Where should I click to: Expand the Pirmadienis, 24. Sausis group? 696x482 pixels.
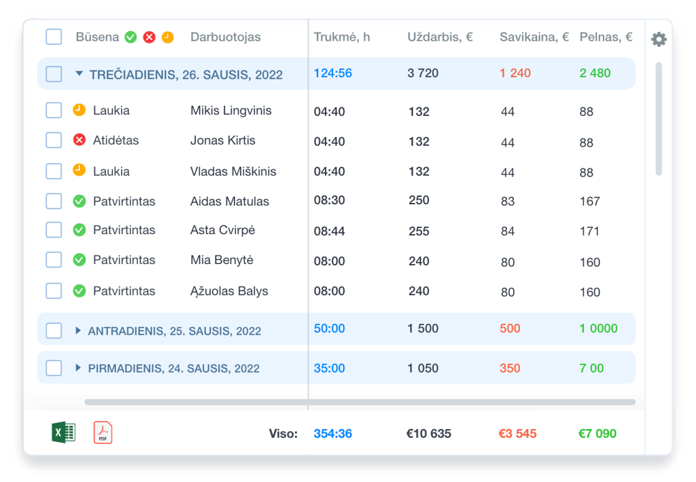(78, 368)
